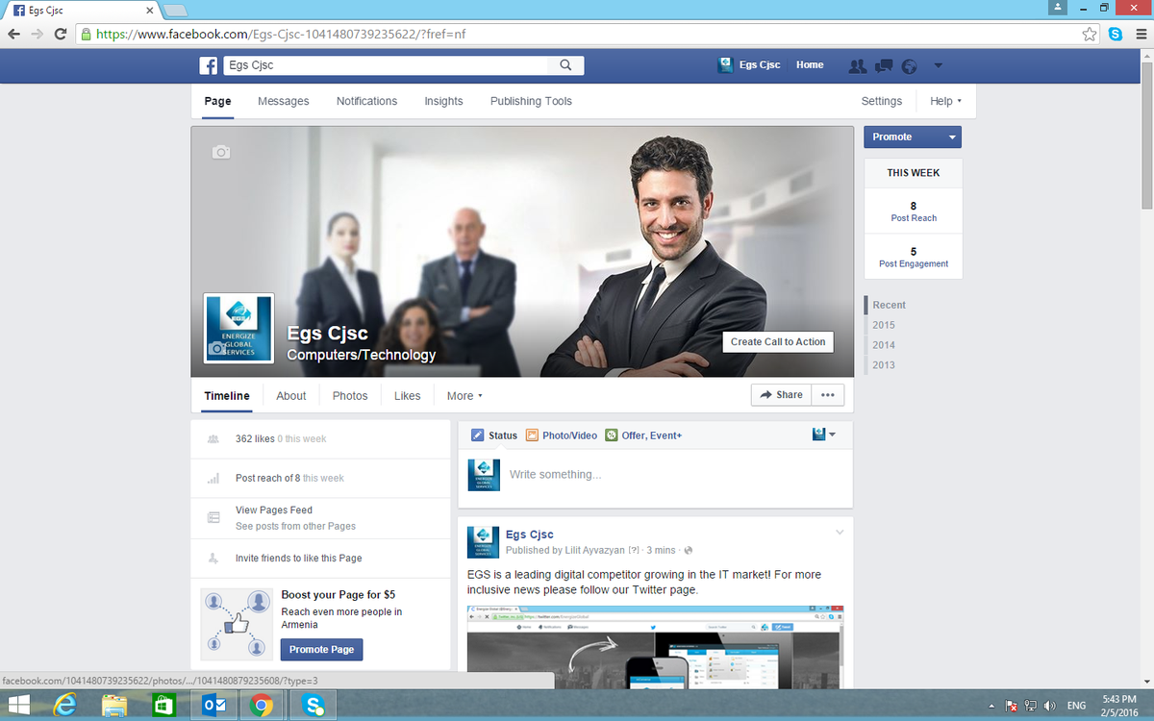
Task: Open the globe notifications icon
Action: 910,65
